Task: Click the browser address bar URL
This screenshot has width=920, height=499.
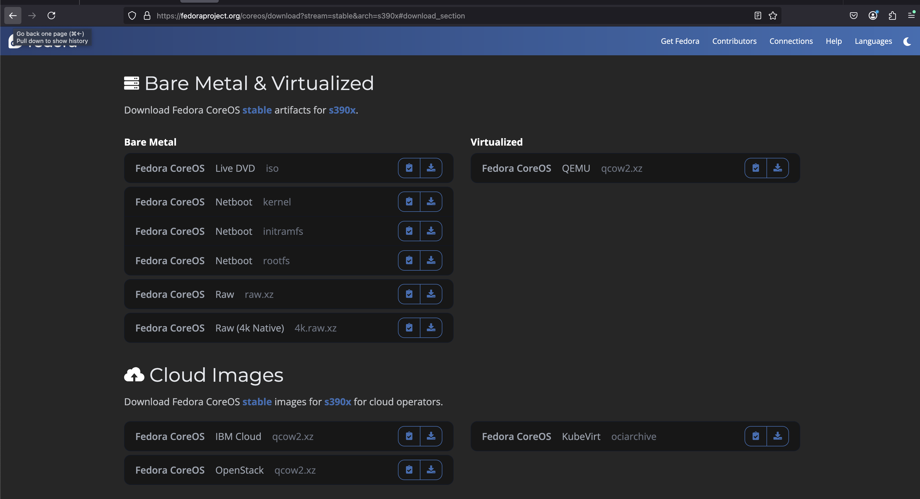Action: [310, 16]
